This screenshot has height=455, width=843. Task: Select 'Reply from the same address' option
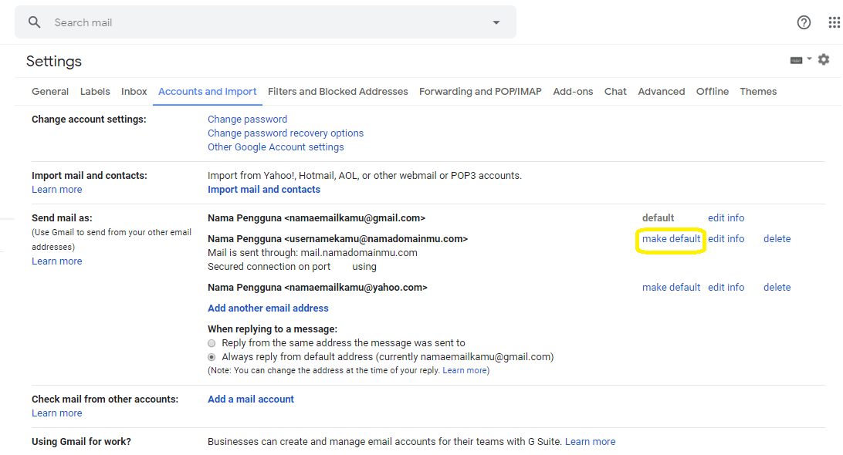coord(212,343)
